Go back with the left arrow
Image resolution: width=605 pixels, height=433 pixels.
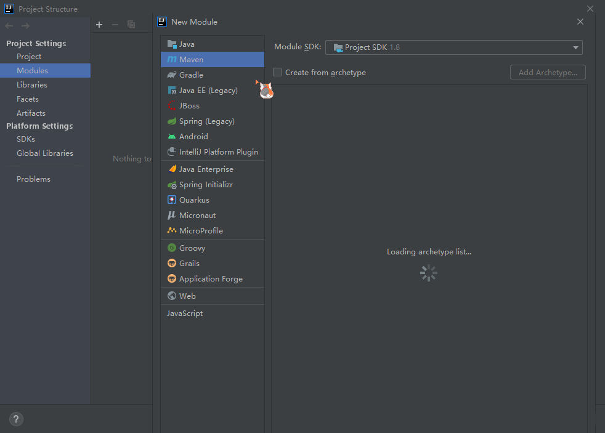point(9,26)
